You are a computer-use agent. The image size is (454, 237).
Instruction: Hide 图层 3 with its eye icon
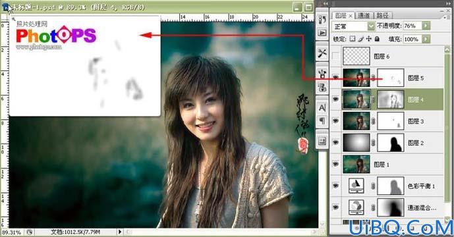(335, 120)
